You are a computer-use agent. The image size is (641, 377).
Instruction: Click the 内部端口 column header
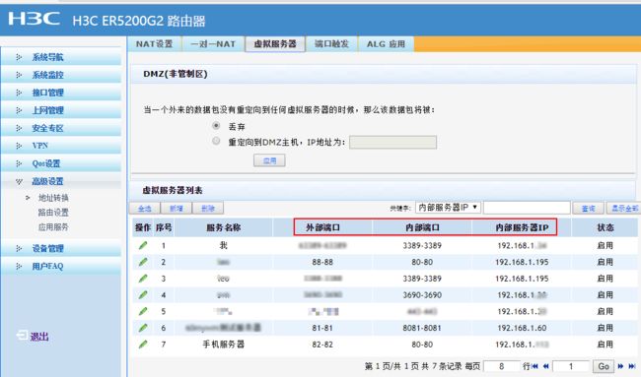(x=422, y=227)
